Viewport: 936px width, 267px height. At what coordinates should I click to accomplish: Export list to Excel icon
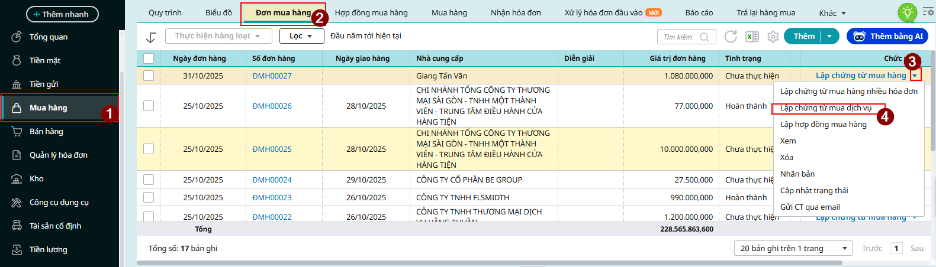click(x=752, y=37)
